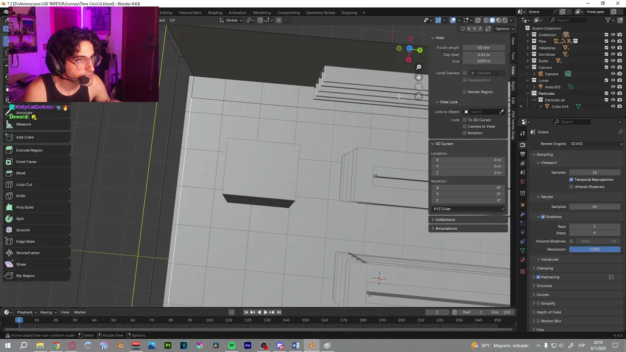Image resolution: width=626 pixels, height=352 pixels.
Task: Enable Lock Camera to View checkbox
Action: [x=465, y=127]
